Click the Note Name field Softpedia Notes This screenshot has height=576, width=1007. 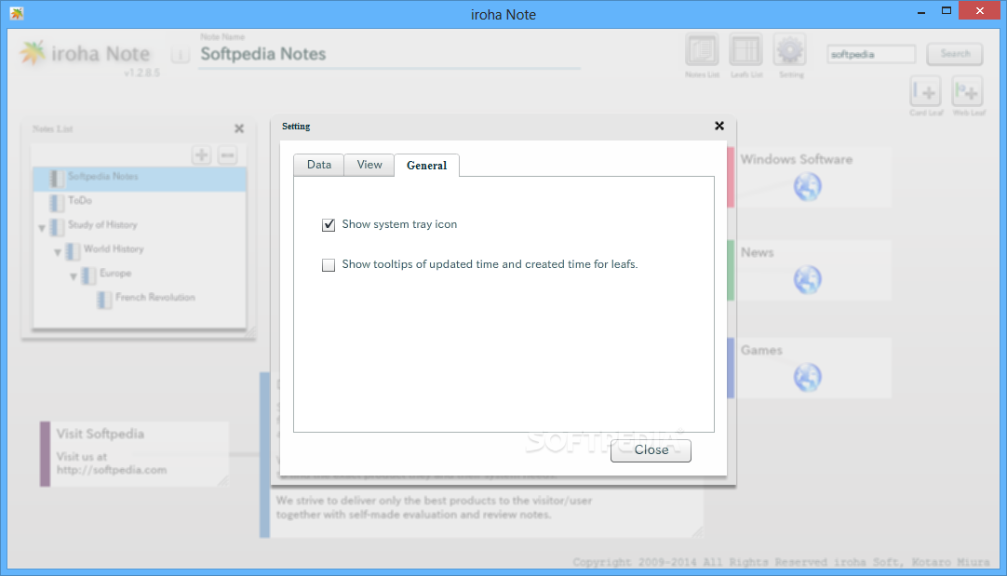coord(389,54)
